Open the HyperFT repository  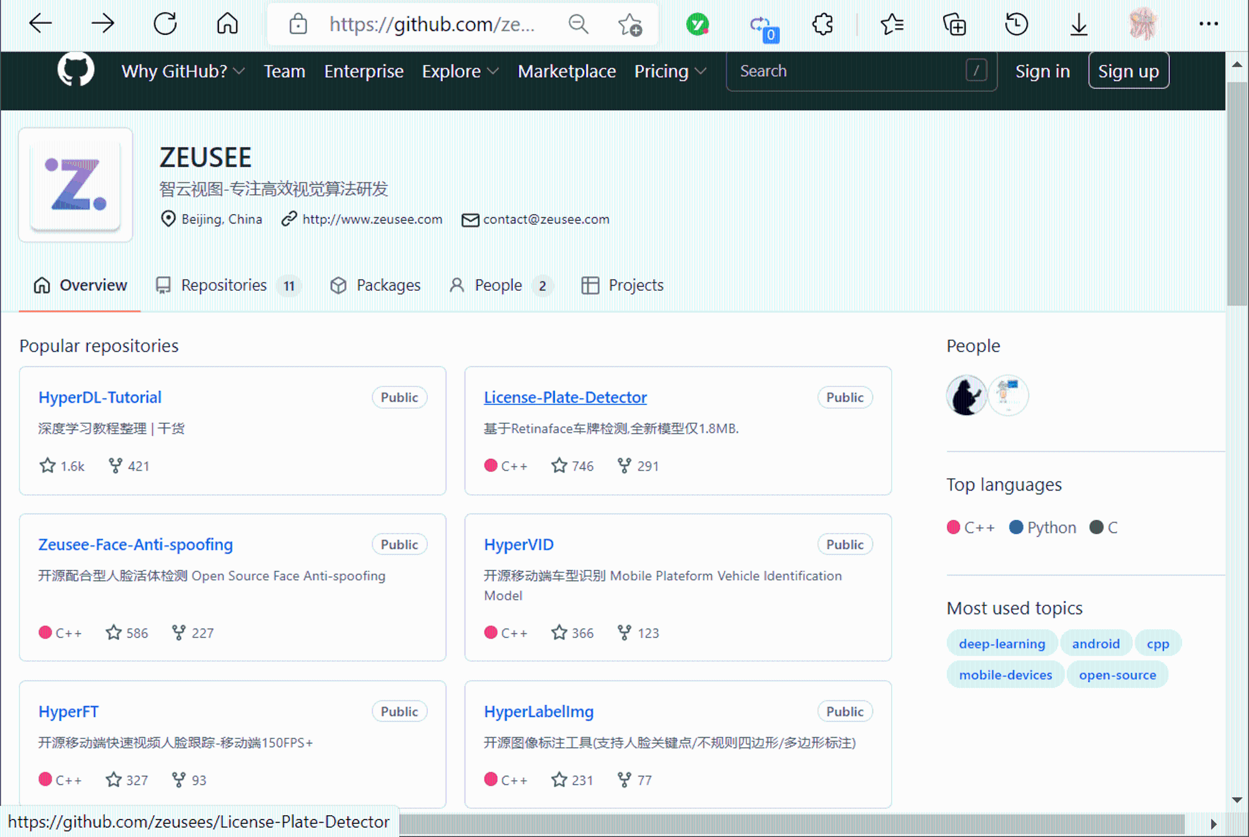tap(69, 712)
